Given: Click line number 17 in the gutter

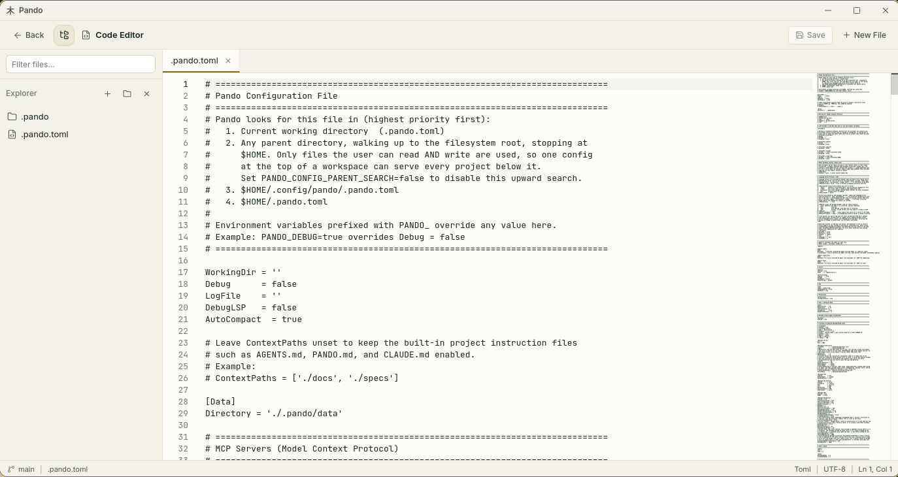Looking at the screenshot, I should point(182,272).
